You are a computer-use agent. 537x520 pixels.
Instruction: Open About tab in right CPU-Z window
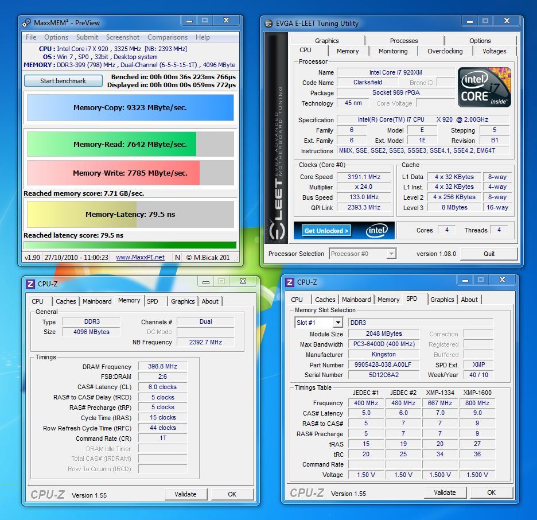[x=469, y=300]
